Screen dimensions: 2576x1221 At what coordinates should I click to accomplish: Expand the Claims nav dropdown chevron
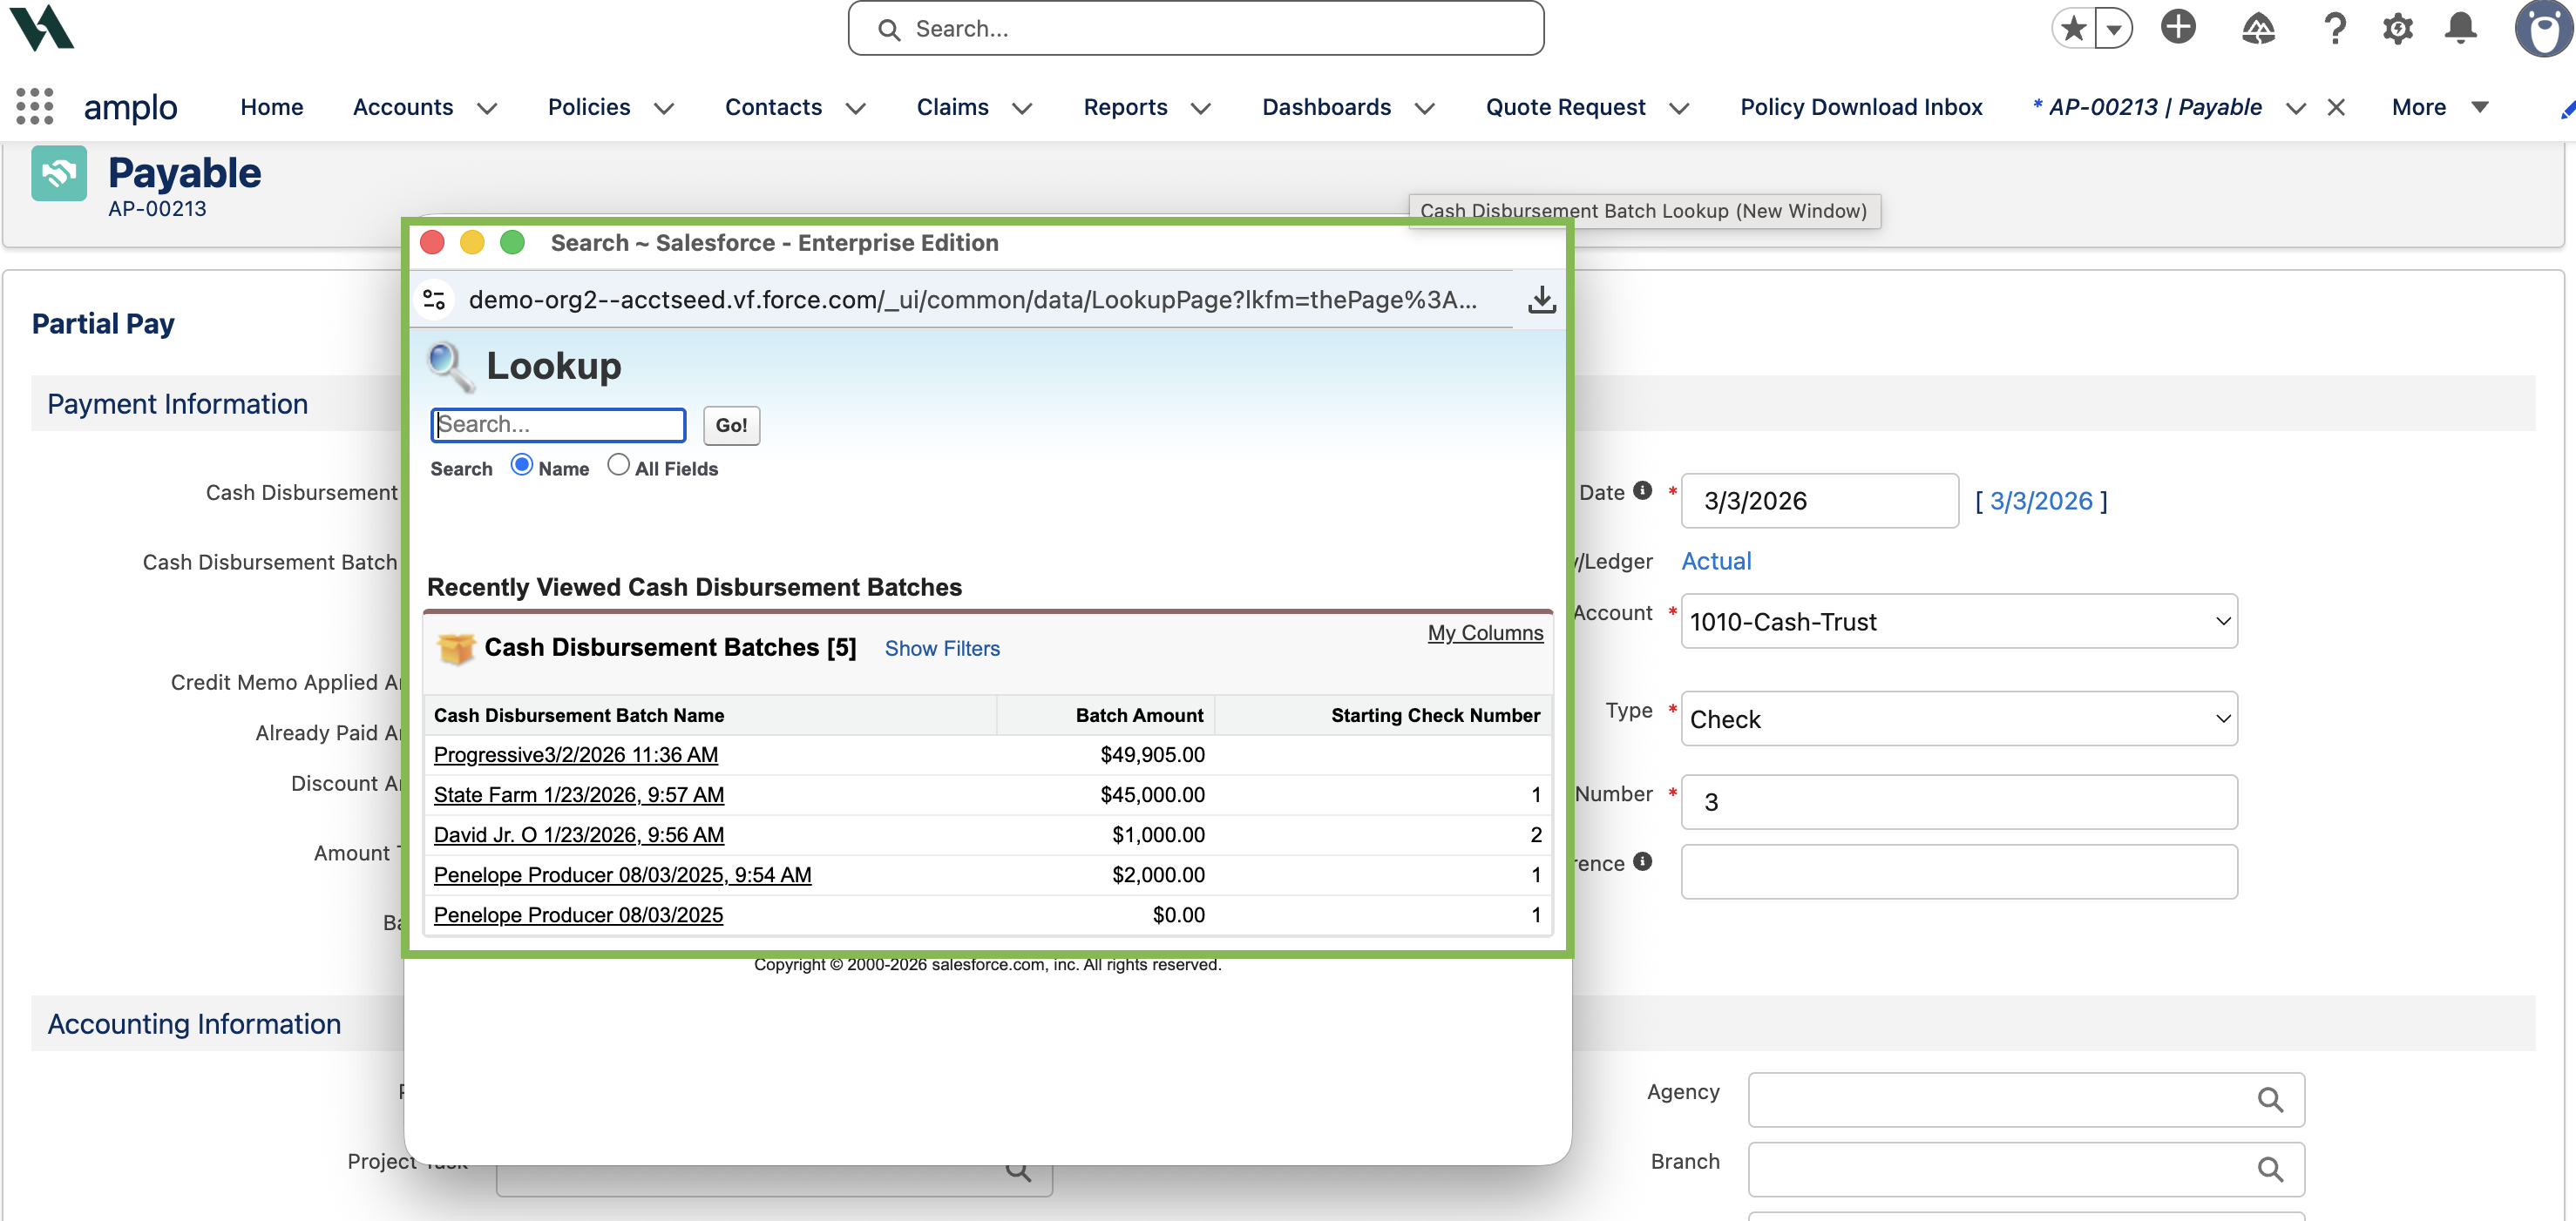click(x=1022, y=109)
